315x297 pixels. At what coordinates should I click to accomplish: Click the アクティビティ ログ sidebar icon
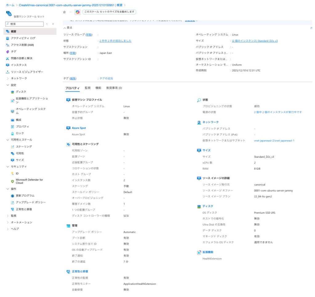(x=8, y=38)
